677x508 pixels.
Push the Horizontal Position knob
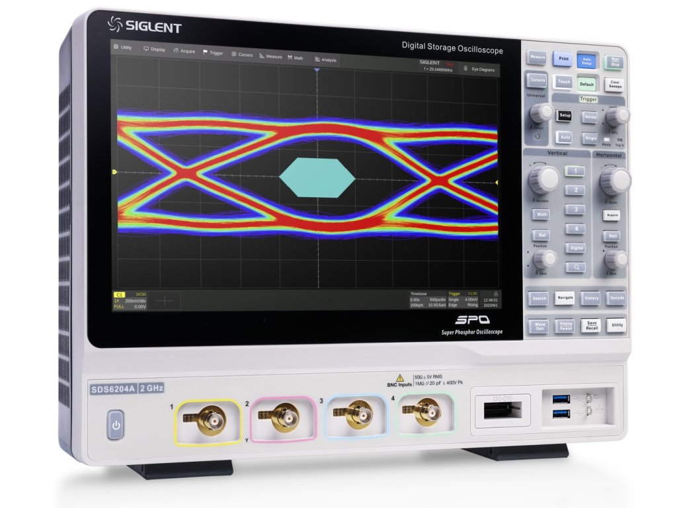tap(616, 260)
